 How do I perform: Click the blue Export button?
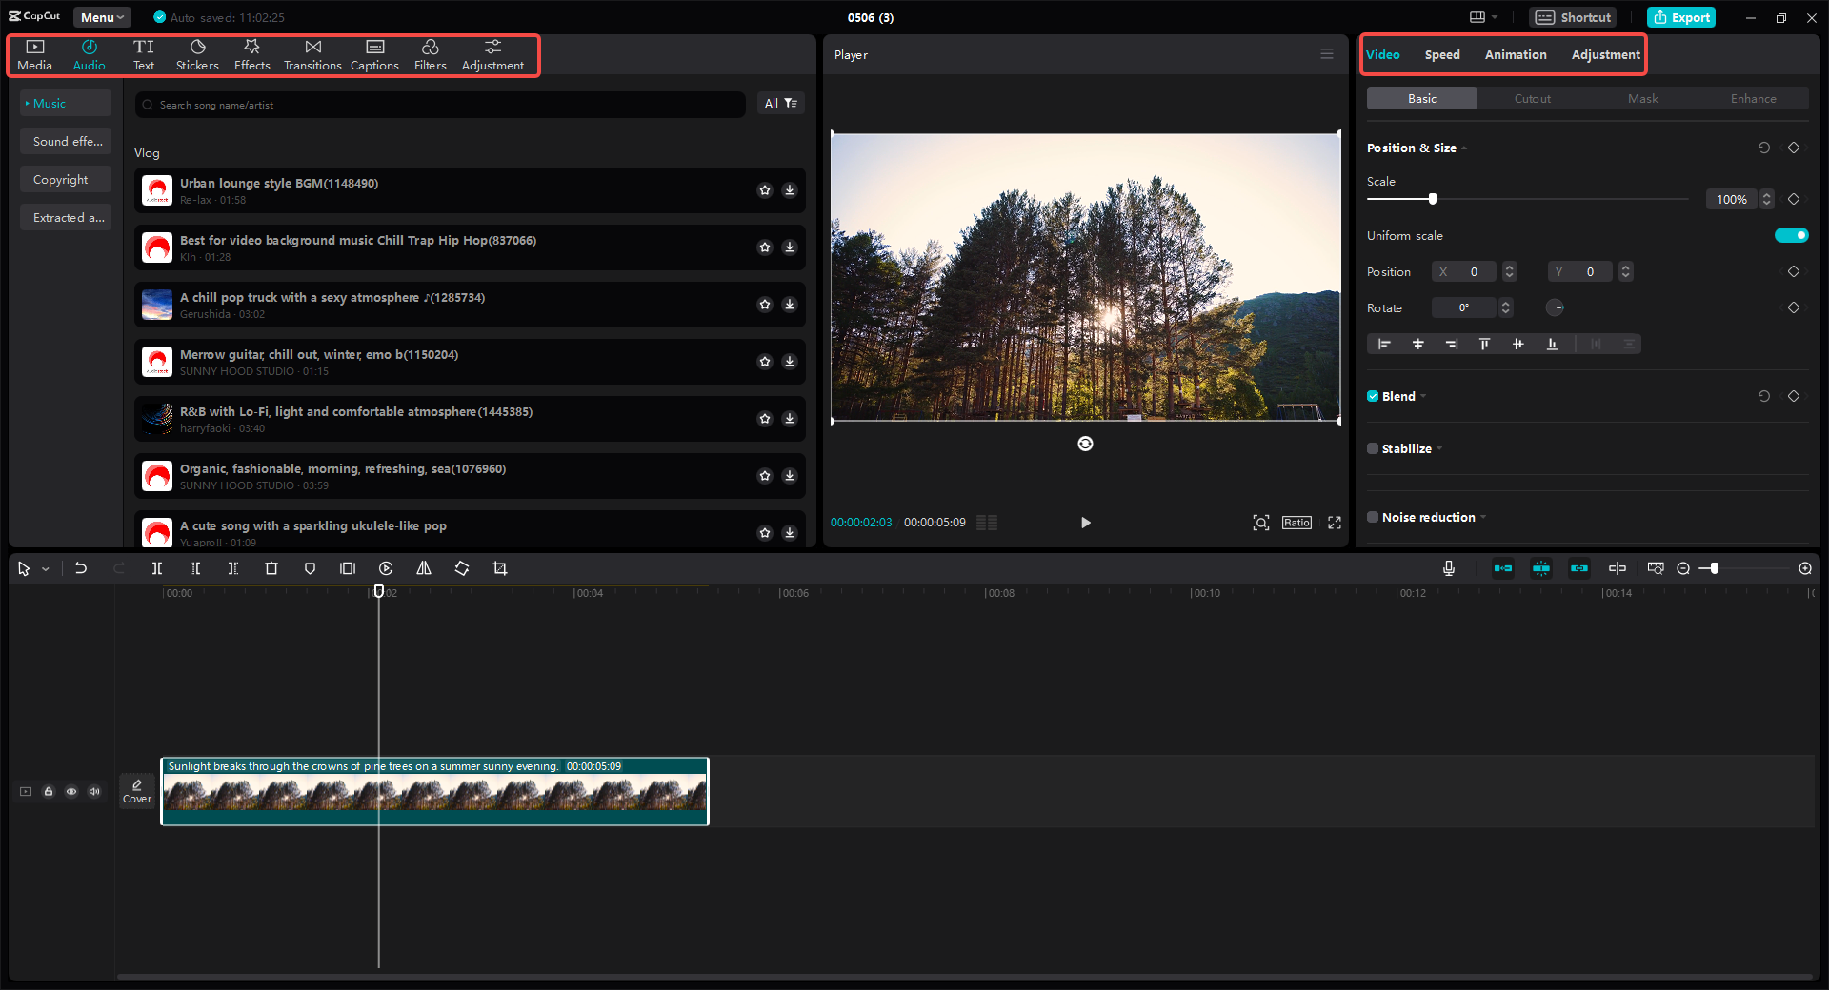pos(1680,17)
